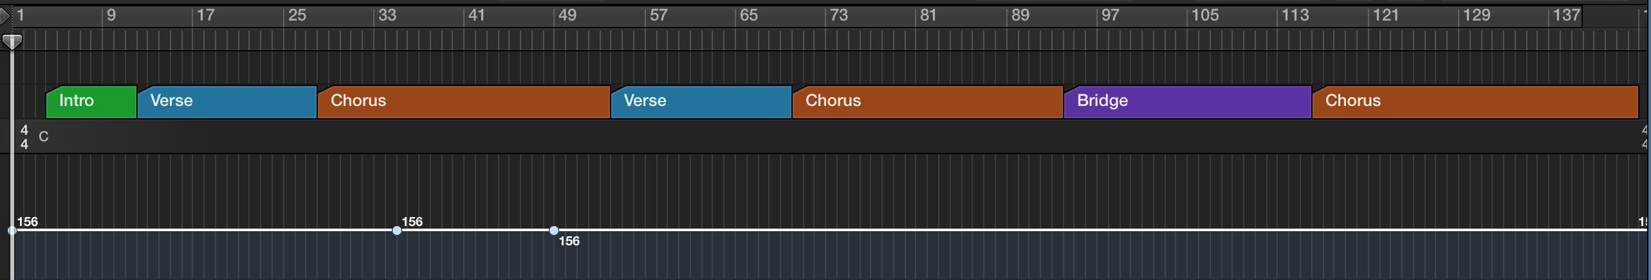This screenshot has width=1651, height=280.
Task: Click bar 121 in the ruler
Action: [x=1385, y=15]
